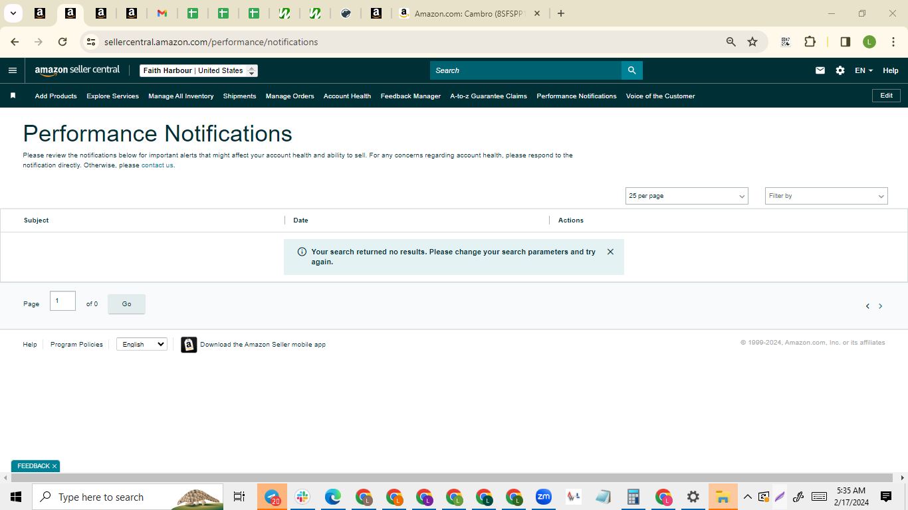Open Add Products in the nav bar

click(x=56, y=96)
